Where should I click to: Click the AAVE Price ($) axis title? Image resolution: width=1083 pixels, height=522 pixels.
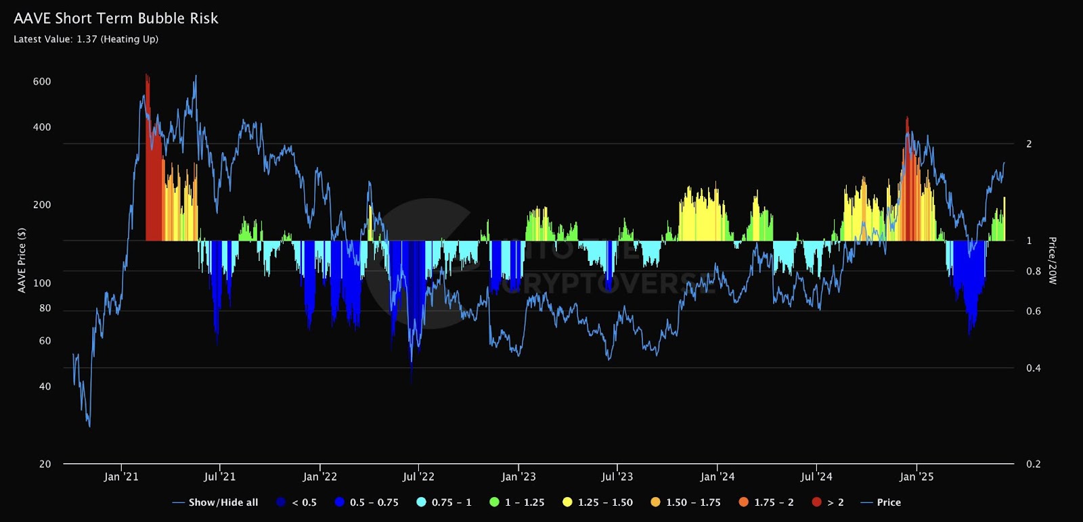pos(22,260)
